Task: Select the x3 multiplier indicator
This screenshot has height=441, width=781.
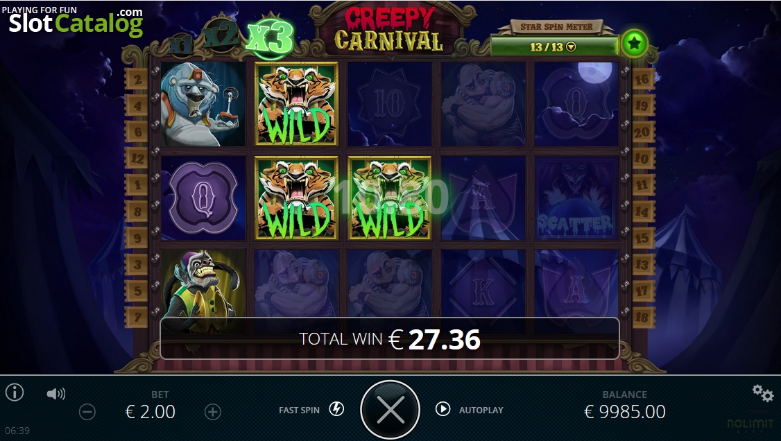Action: 269,38
